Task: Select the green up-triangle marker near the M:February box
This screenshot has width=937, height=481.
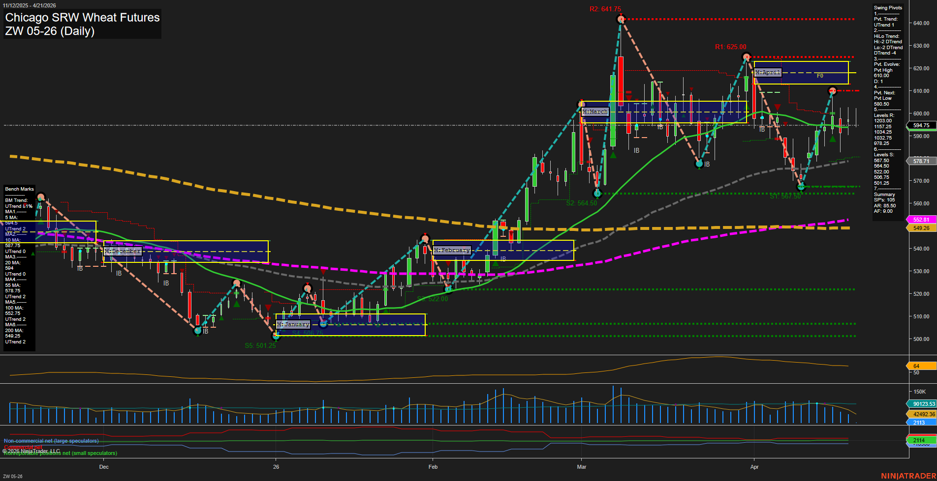Action: [496, 264]
